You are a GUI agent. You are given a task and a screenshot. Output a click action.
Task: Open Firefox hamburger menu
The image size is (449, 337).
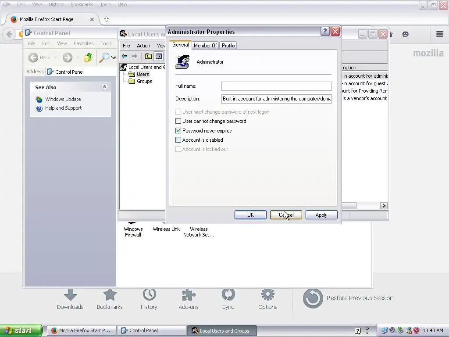pyautogui.click(x=440, y=34)
